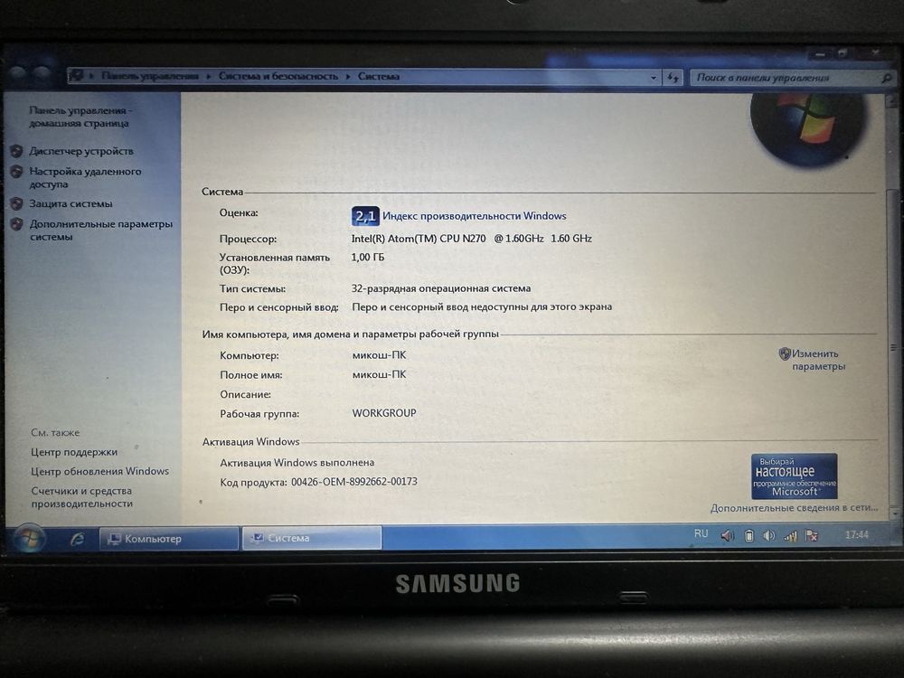The width and height of the screenshot is (904, 678).
Task: Click the taskbar clock 17:44
Action: pyautogui.click(x=856, y=535)
